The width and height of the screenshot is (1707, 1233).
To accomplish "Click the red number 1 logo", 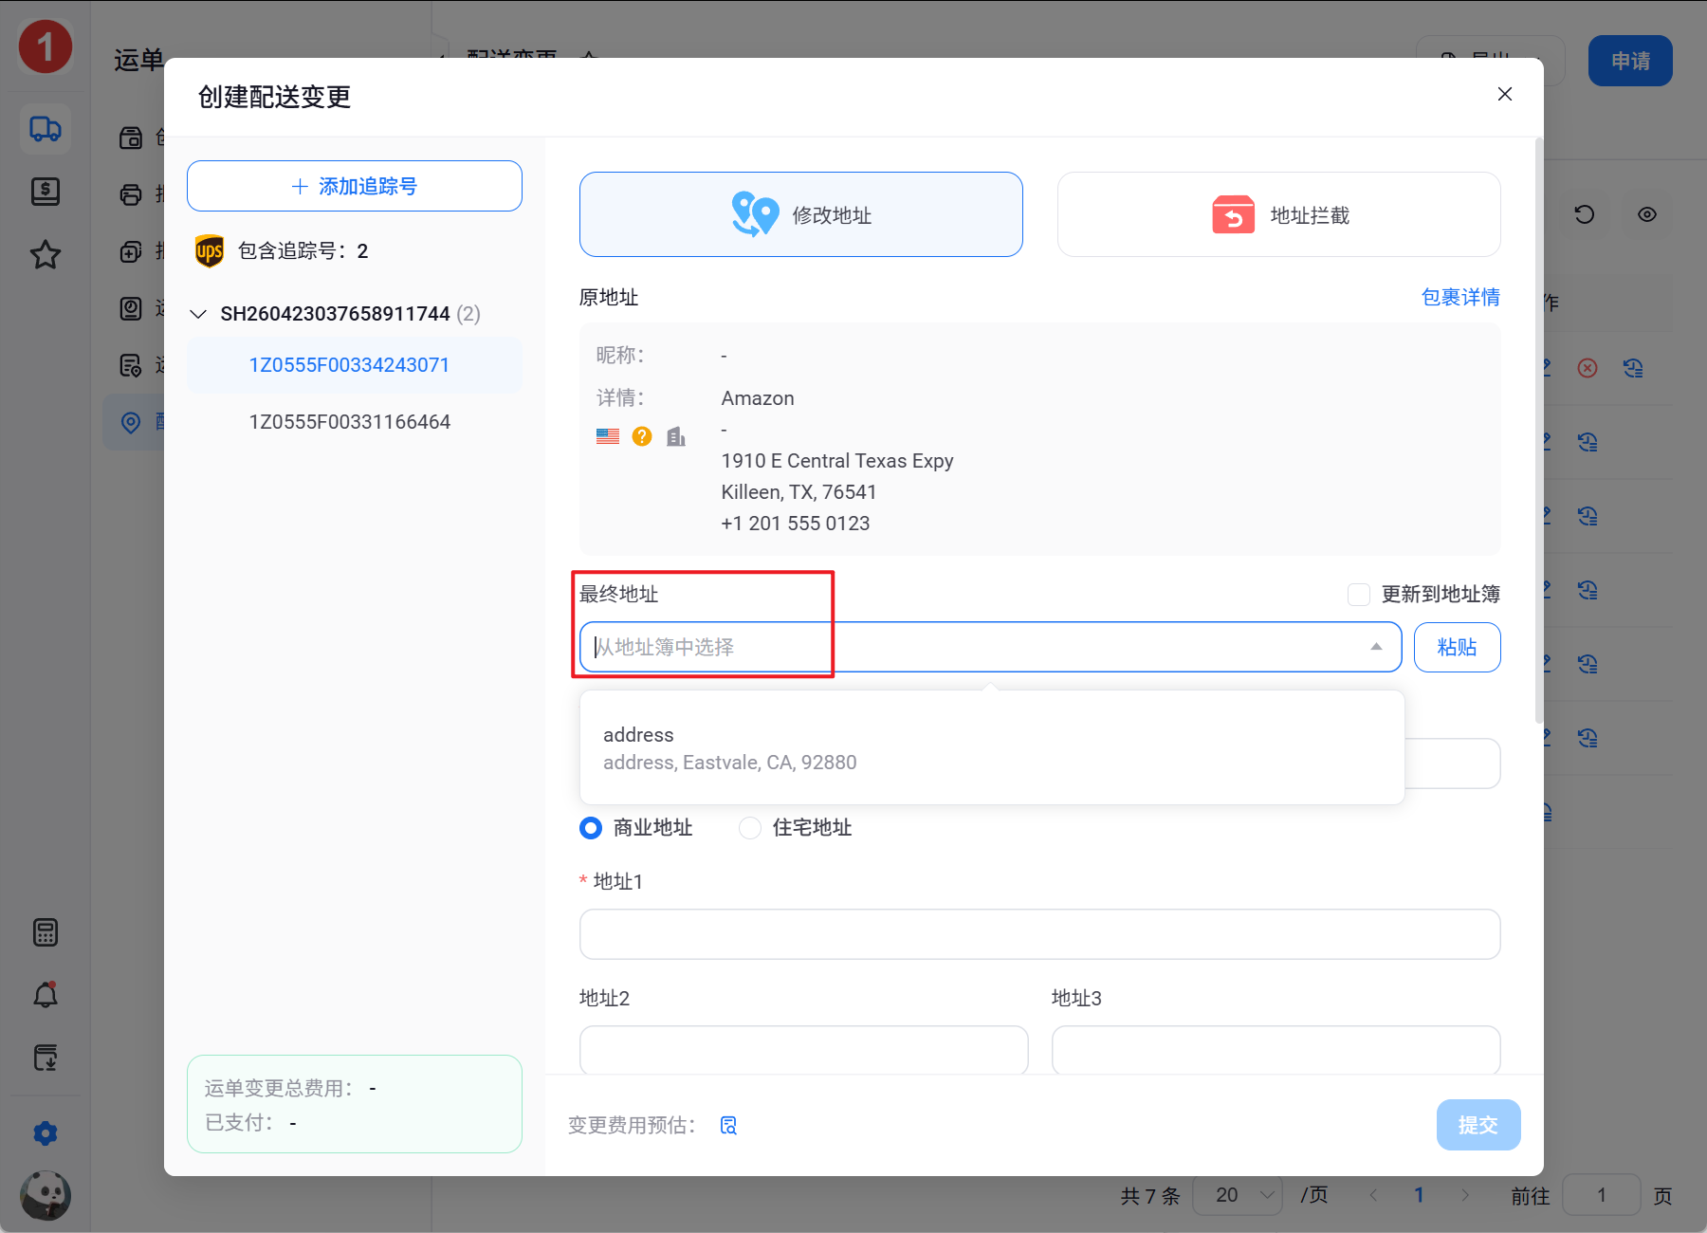I will (46, 46).
